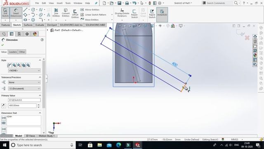Screen dimensions: 264x149
Task: Open Microsoft Edge from taskbar
Action: coord(119,145)
